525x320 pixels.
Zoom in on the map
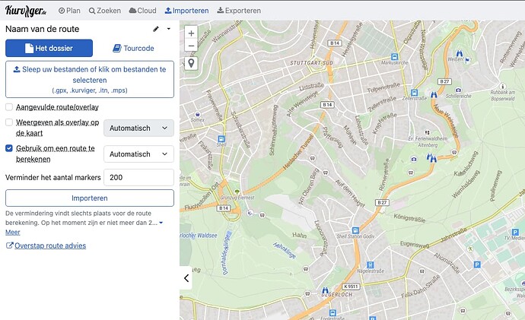point(190,33)
